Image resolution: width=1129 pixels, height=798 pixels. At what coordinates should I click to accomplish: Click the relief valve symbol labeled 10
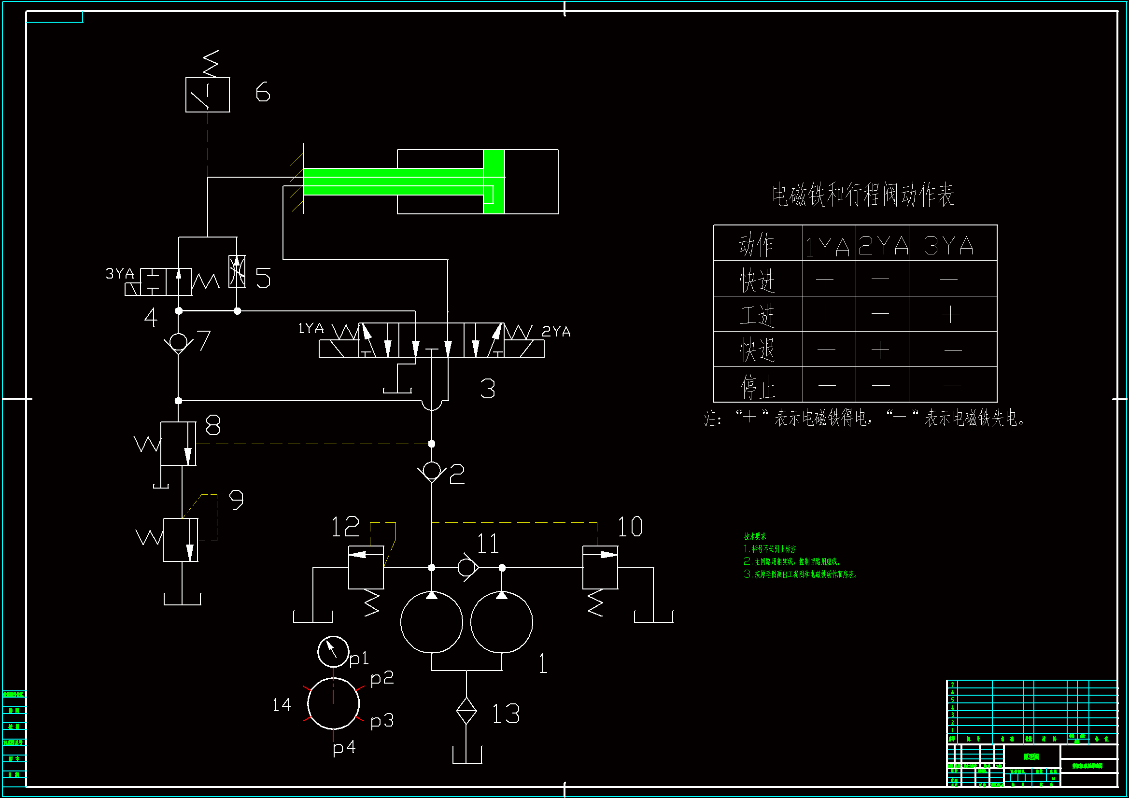coord(600,567)
